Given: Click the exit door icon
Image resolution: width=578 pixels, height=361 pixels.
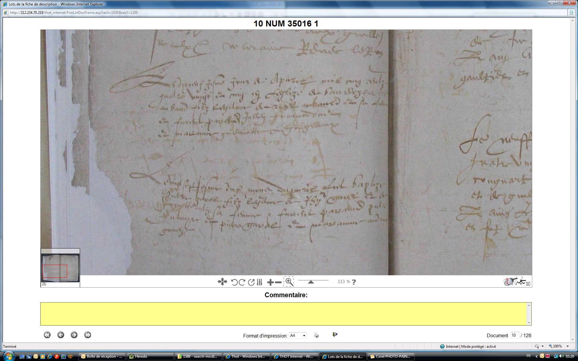Looking at the screenshot, I should pyautogui.click(x=335, y=335).
